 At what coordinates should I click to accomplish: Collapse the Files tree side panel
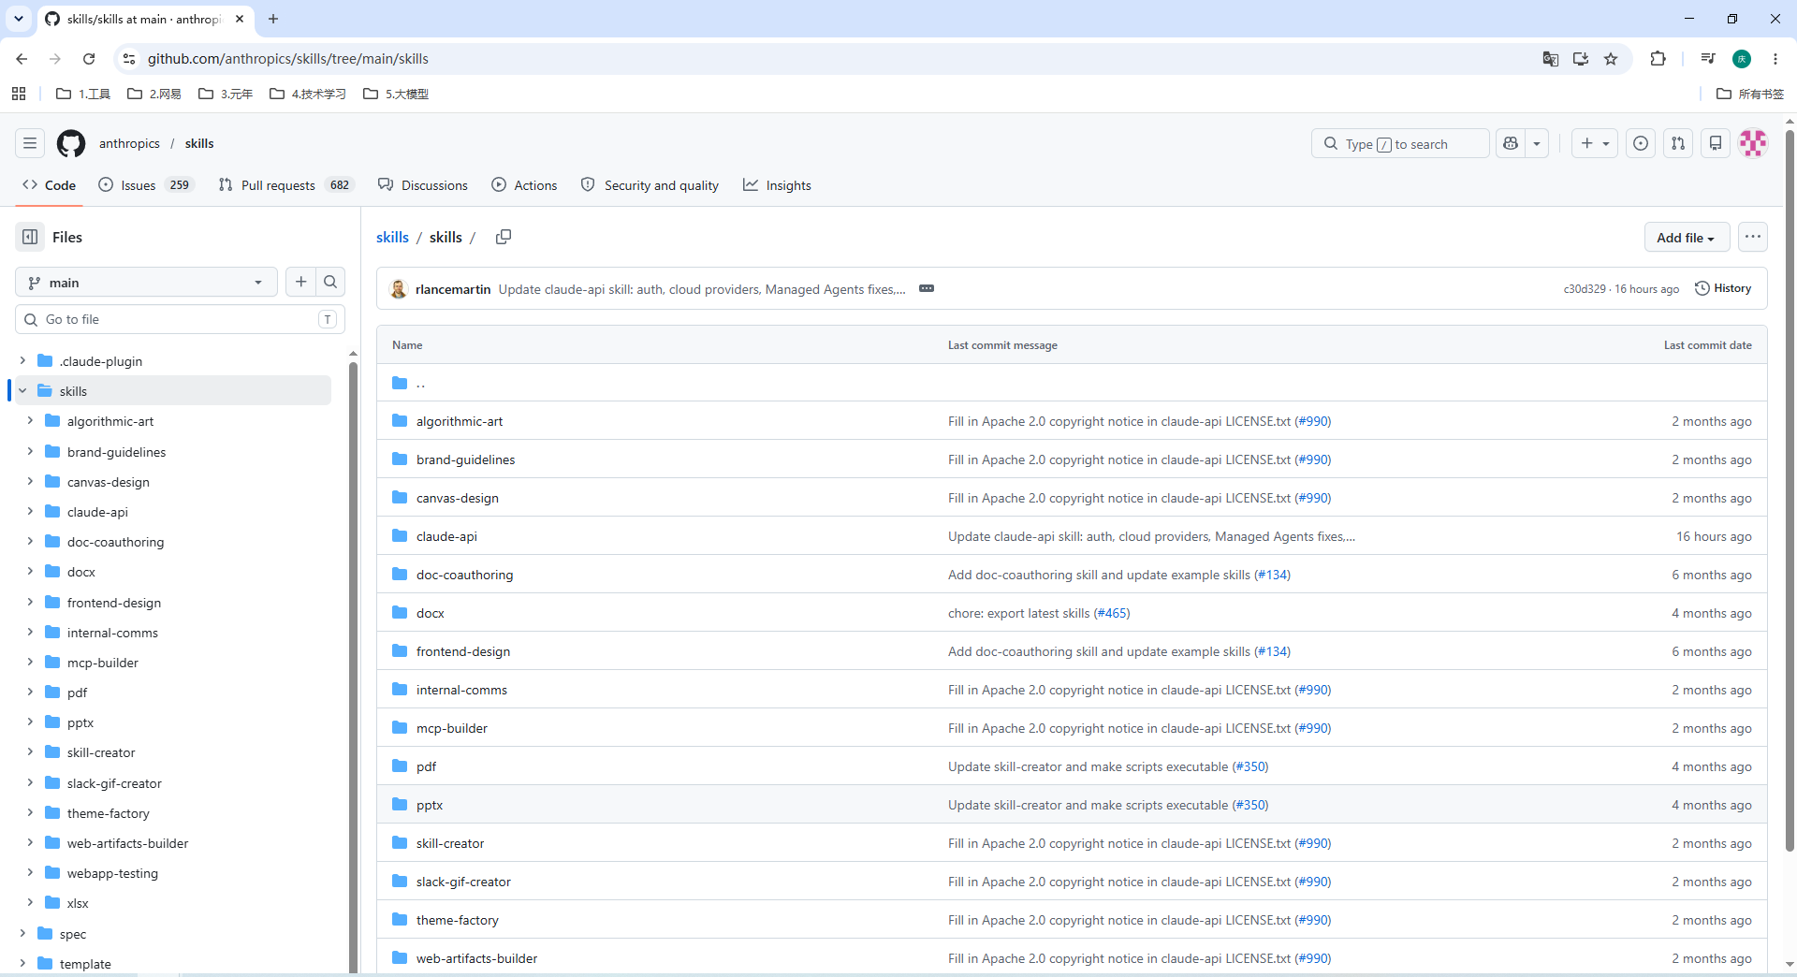point(30,237)
